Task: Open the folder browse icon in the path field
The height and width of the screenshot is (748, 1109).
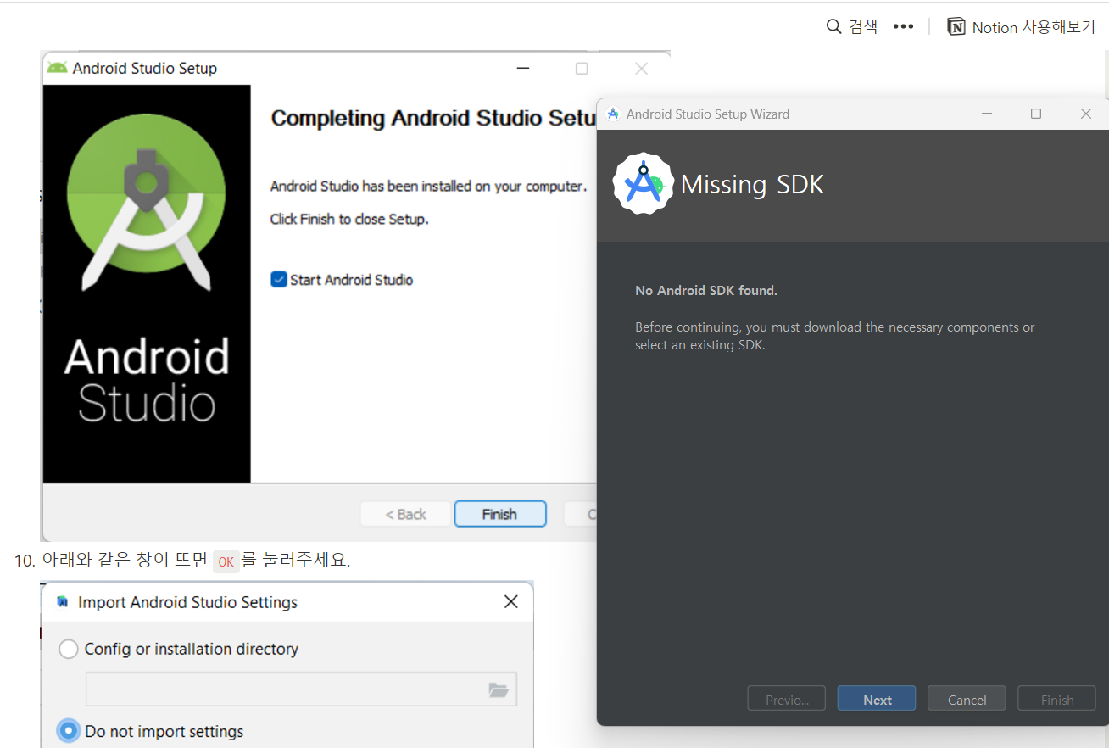Action: click(x=499, y=689)
